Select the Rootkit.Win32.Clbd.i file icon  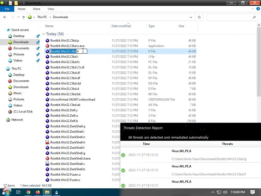click(47, 56)
